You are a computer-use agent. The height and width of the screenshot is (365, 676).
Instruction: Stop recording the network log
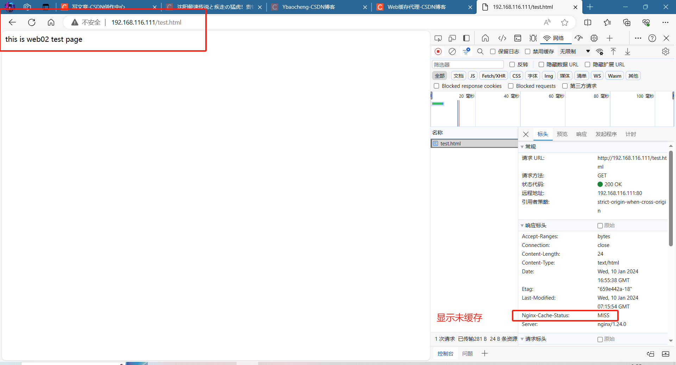point(438,52)
